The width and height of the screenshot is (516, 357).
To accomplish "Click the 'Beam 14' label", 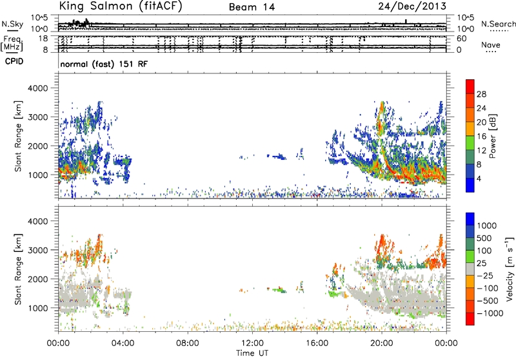I will click(252, 7).
